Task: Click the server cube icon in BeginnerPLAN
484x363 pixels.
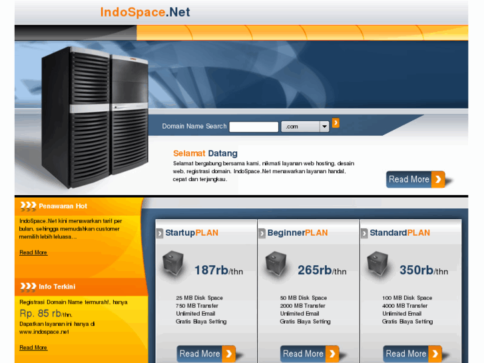Action: pos(276,262)
